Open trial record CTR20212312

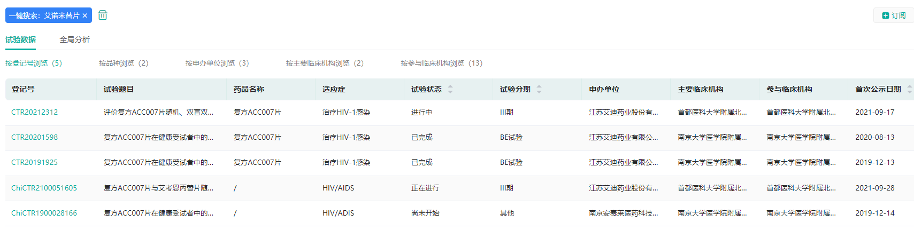tap(34, 112)
